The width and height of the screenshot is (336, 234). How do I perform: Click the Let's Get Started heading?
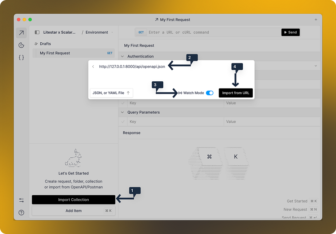click(74, 173)
